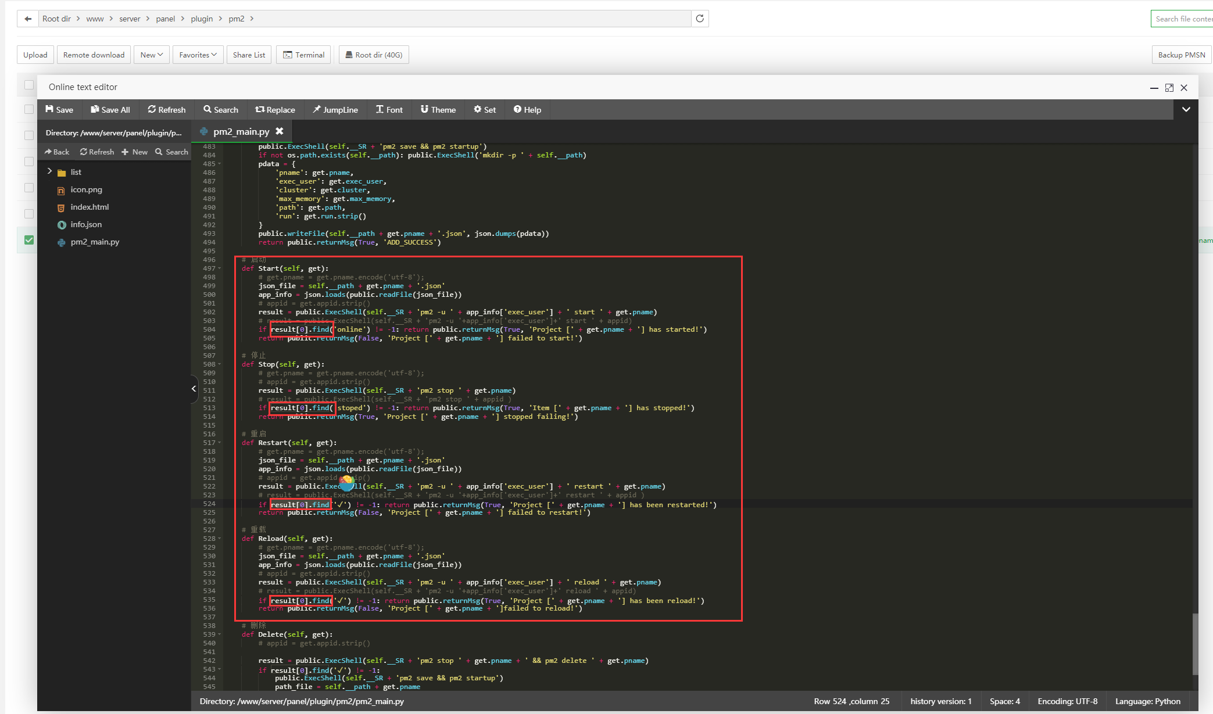Uncheck the green checked file checkbox
The height and width of the screenshot is (714, 1213).
pyautogui.click(x=29, y=240)
